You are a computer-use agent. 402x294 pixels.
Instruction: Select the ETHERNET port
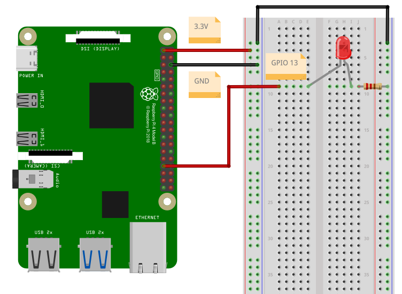[x=148, y=247]
